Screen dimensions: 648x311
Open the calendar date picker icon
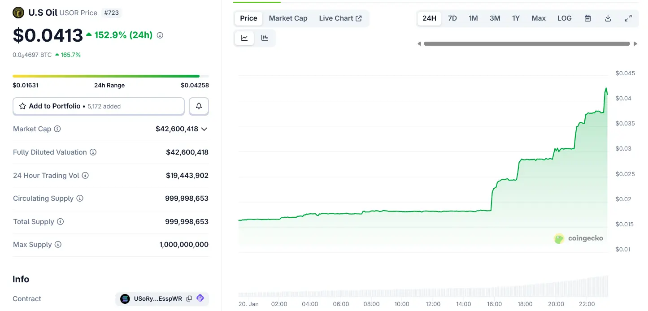587,18
